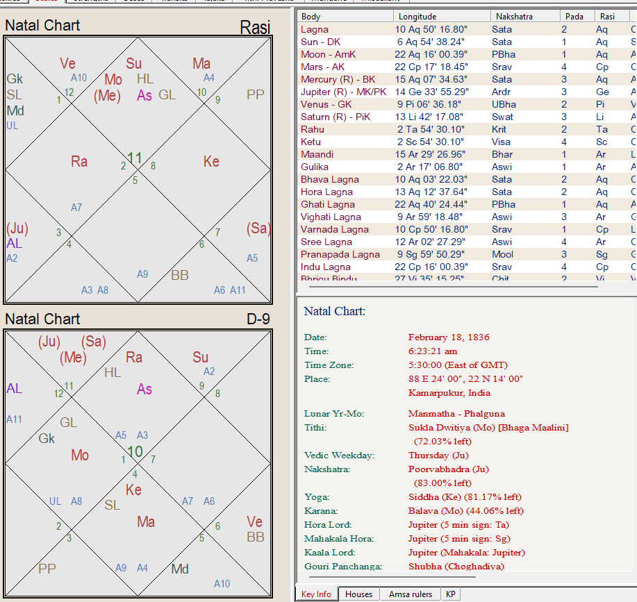Click Mo in the D-9 chart
Image resolution: width=637 pixels, height=602 pixels.
[80, 455]
